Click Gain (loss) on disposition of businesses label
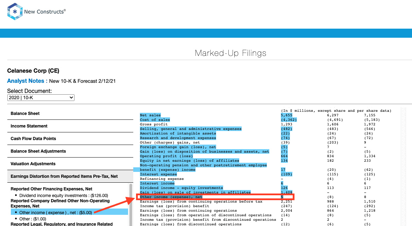 pyautogui.click(x=204, y=152)
